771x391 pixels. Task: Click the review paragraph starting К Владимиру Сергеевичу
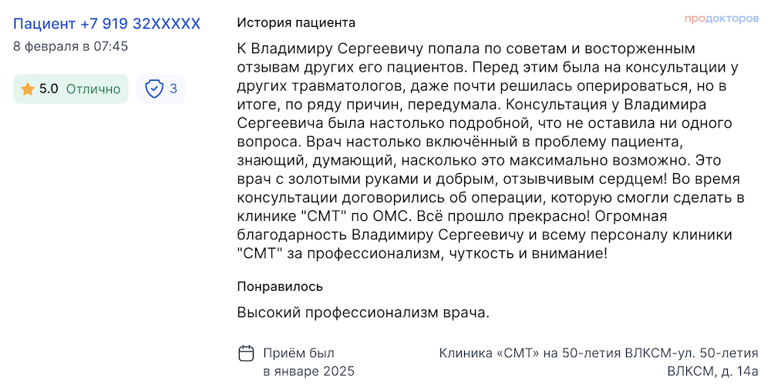[490, 151]
